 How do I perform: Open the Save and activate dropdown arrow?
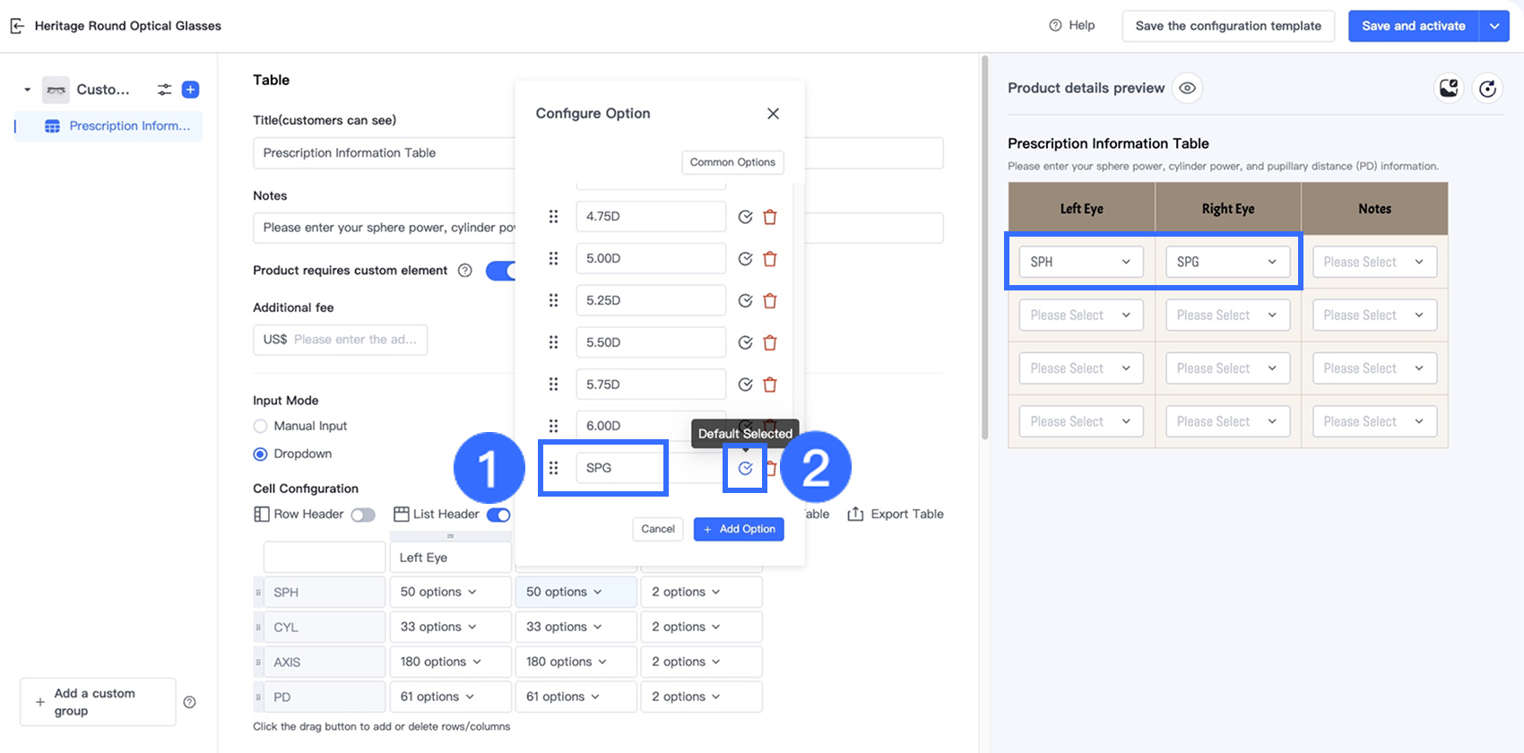1494,26
